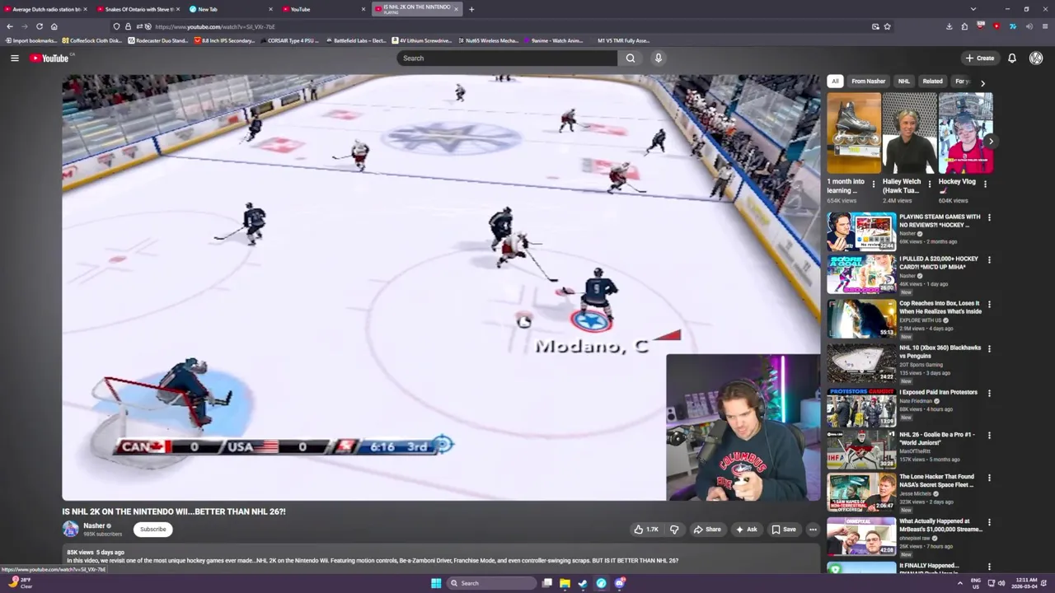Show next shorts with the shelf arrow
Image resolution: width=1055 pixels, height=593 pixels.
coord(991,142)
